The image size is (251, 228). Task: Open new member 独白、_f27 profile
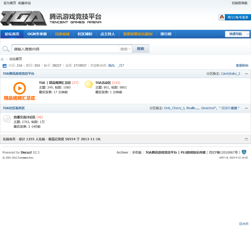pos(116,66)
